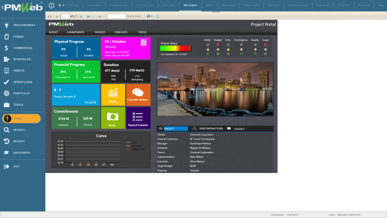This screenshot has width=387, height=218.
Task: Open the Portfolio globe icon
Action: [x=6, y=93]
